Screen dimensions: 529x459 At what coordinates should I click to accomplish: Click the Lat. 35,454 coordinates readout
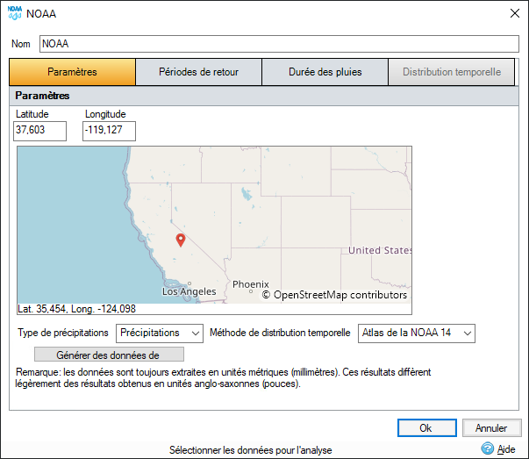(76, 309)
